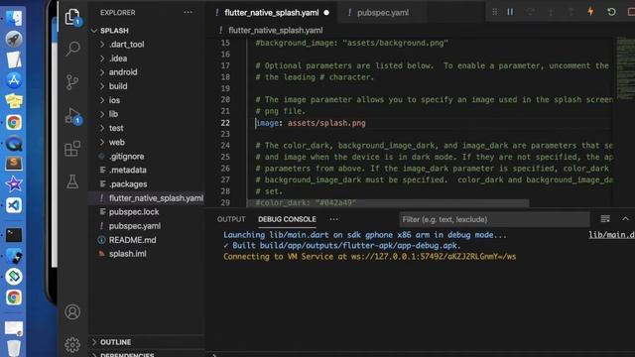Click the debug restart icon
This screenshot has height=357, width=635.
pos(611,12)
